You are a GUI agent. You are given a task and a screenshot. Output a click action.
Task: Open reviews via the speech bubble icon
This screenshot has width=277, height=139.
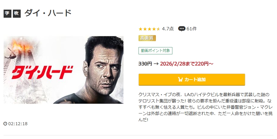tap(182, 29)
